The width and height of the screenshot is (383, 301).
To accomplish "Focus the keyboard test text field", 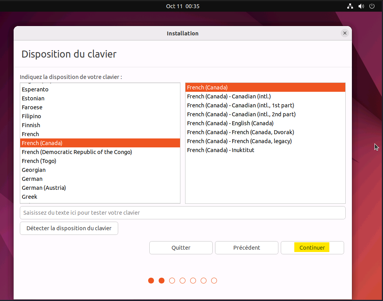I will [182, 213].
